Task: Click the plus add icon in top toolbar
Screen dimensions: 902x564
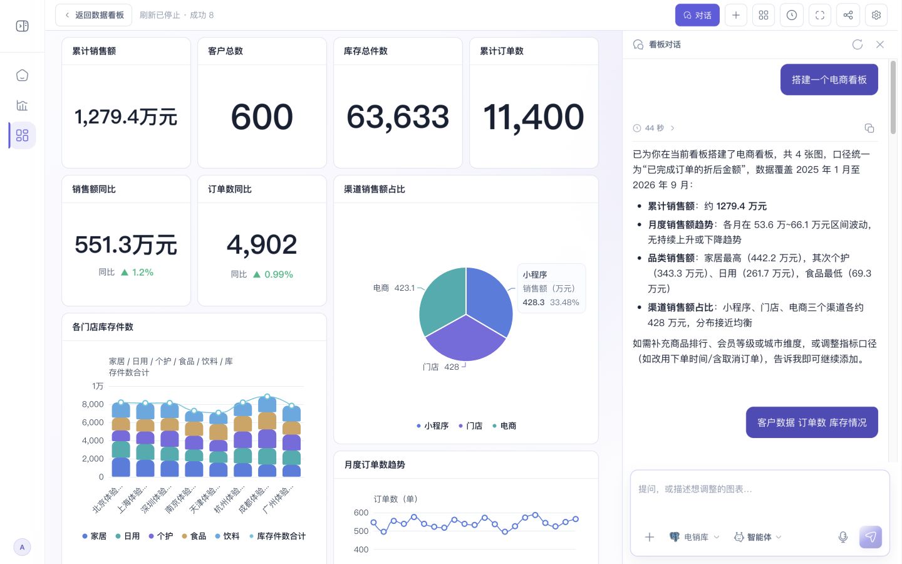Action: [x=736, y=15]
